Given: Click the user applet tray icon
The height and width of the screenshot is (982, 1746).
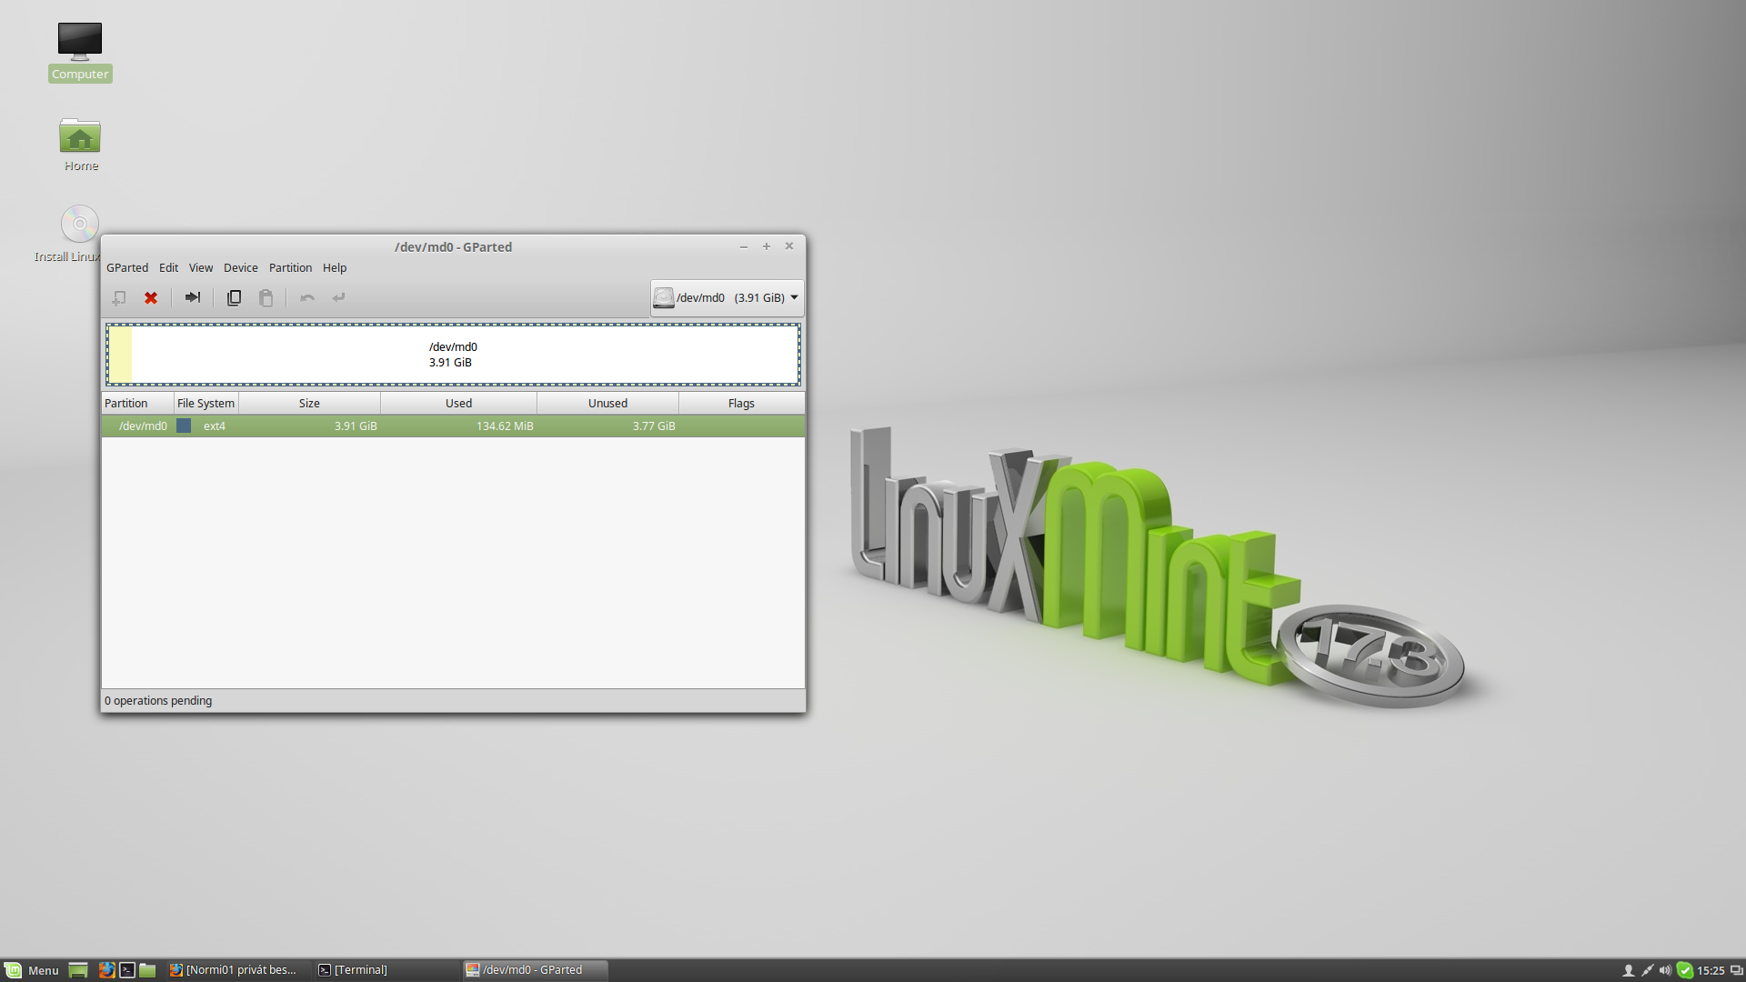Looking at the screenshot, I should pyautogui.click(x=1629, y=970).
